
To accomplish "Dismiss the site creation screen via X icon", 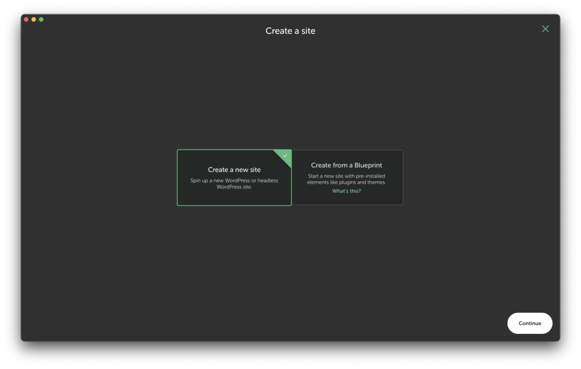I will (x=545, y=29).
